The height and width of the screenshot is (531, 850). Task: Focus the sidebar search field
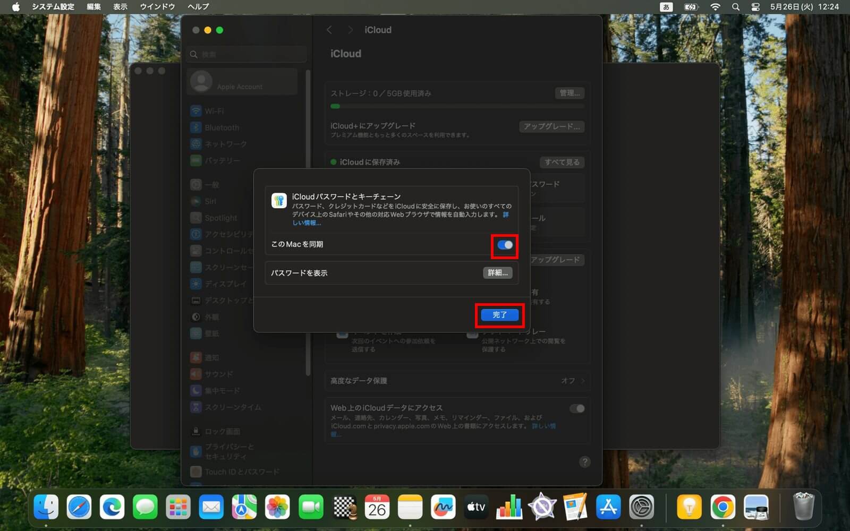coord(247,54)
